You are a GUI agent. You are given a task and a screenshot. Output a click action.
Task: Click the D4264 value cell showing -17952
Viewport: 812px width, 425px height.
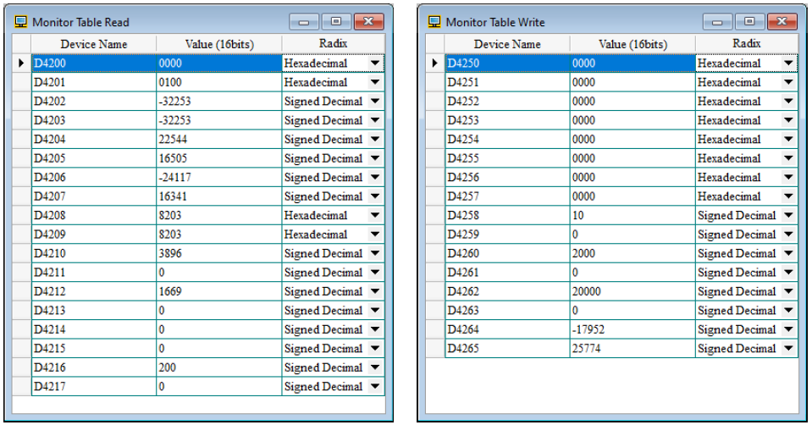click(x=632, y=329)
